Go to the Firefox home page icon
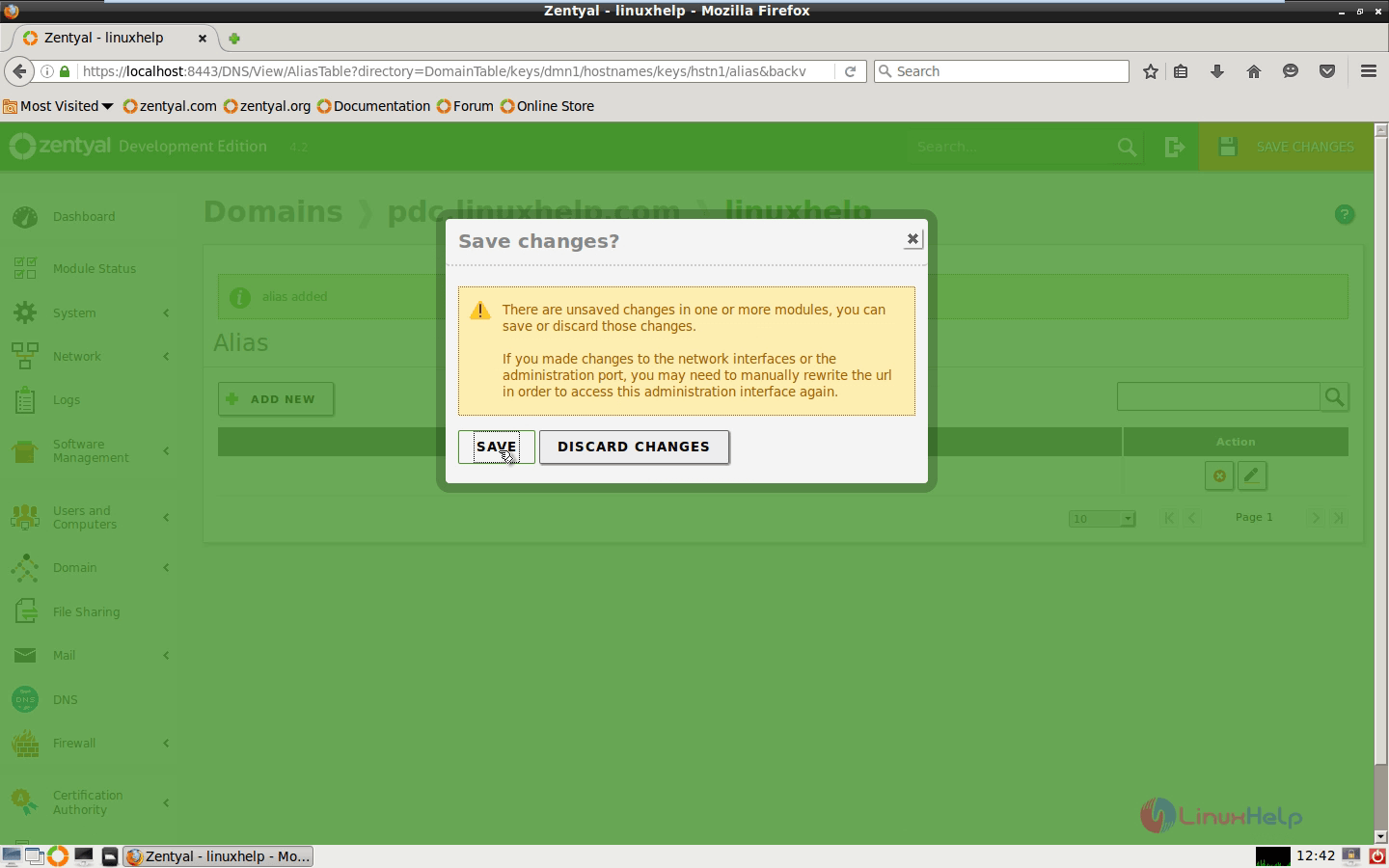 (1254, 71)
